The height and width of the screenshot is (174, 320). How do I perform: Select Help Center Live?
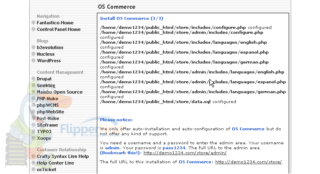pos(55,163)
